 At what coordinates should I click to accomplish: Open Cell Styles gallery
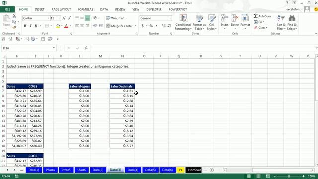pos(212,22)
